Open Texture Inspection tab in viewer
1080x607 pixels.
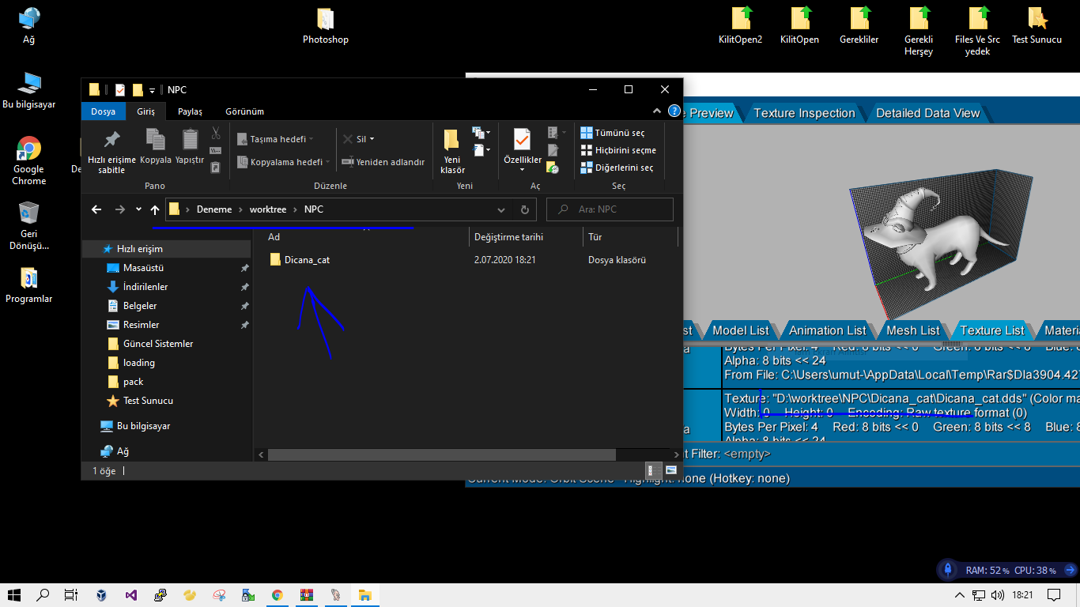pyautogui.click(x=804, y=113)
